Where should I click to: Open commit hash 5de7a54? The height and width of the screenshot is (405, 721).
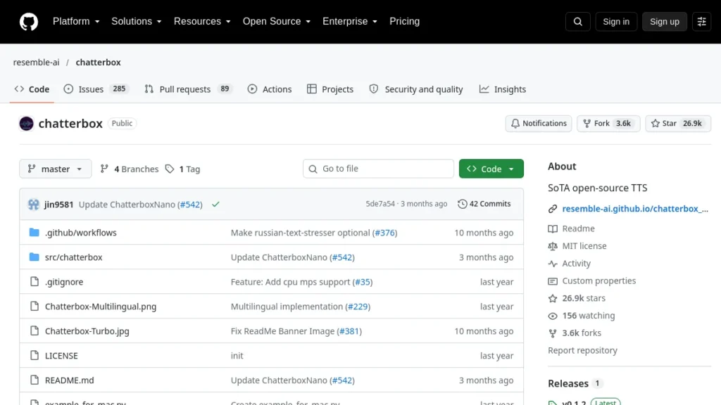(x=380, y=204)
